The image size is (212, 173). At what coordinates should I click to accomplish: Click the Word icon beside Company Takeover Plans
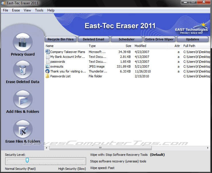point(47,52)
